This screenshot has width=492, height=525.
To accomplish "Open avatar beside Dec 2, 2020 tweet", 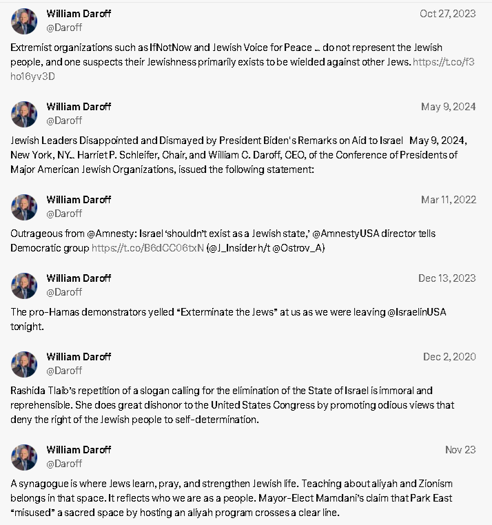I will [x=24, y=364].
